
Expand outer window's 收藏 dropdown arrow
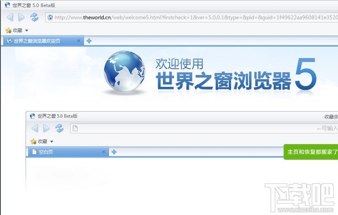pos(27,30)
